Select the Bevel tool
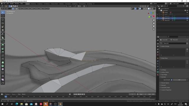 pos(3,52)
